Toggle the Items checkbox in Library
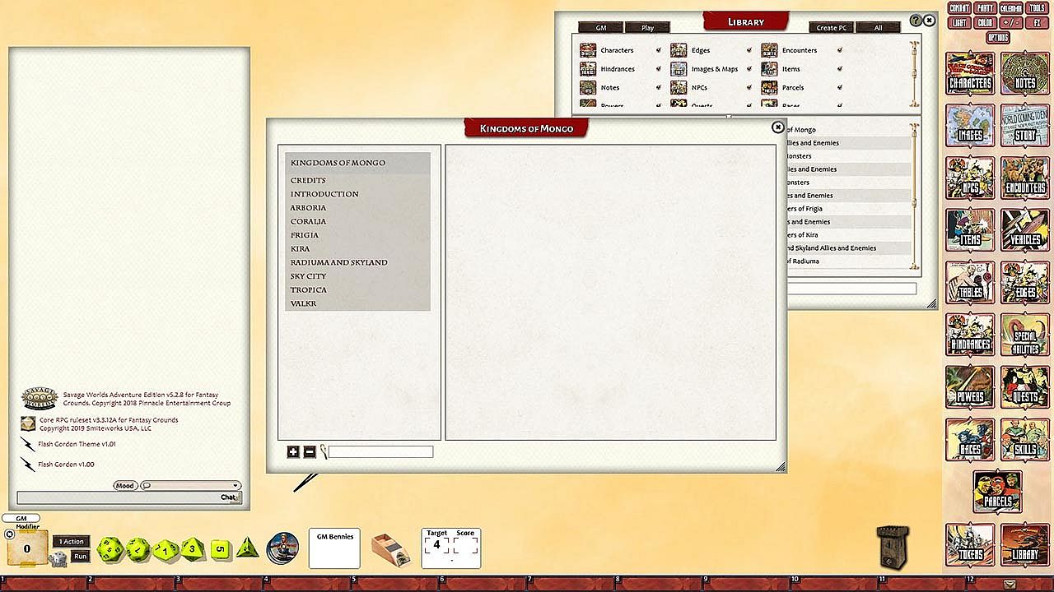This screenshot has width=1054, height=592. [x=839, y=69]
